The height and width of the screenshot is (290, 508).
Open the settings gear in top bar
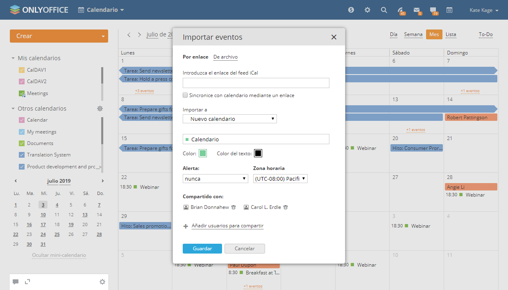(x=367, y=10)
